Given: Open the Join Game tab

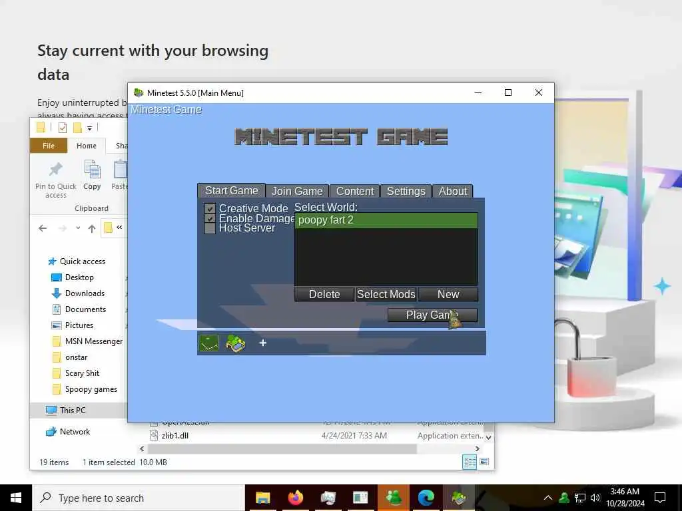Looking at the screenshot, I should coord(297,191).
